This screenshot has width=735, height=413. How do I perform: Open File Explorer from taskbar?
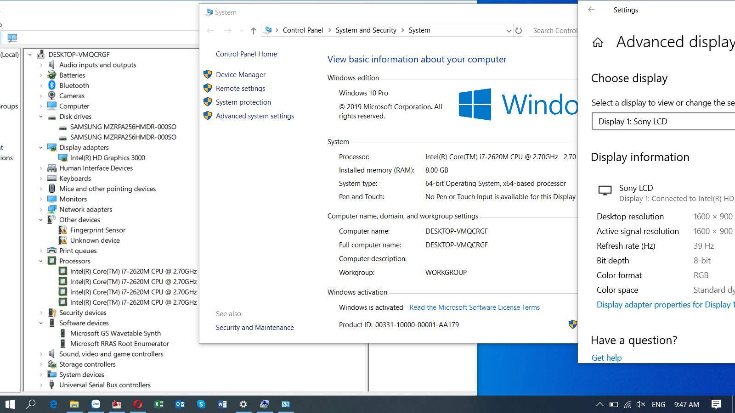click(74, 404)
